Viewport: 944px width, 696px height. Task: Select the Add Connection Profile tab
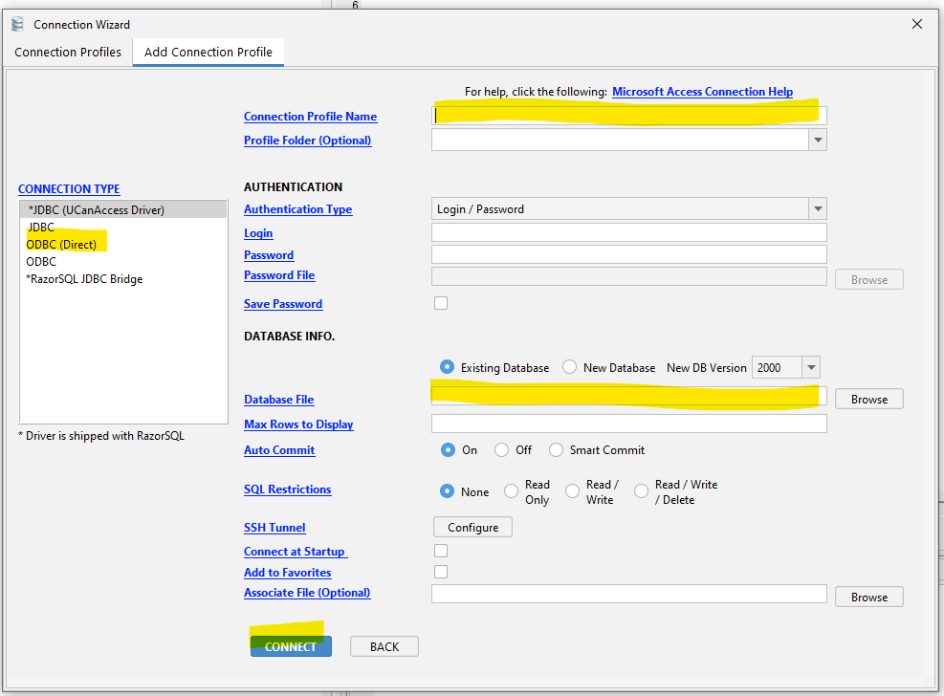(x=209, y=53)
